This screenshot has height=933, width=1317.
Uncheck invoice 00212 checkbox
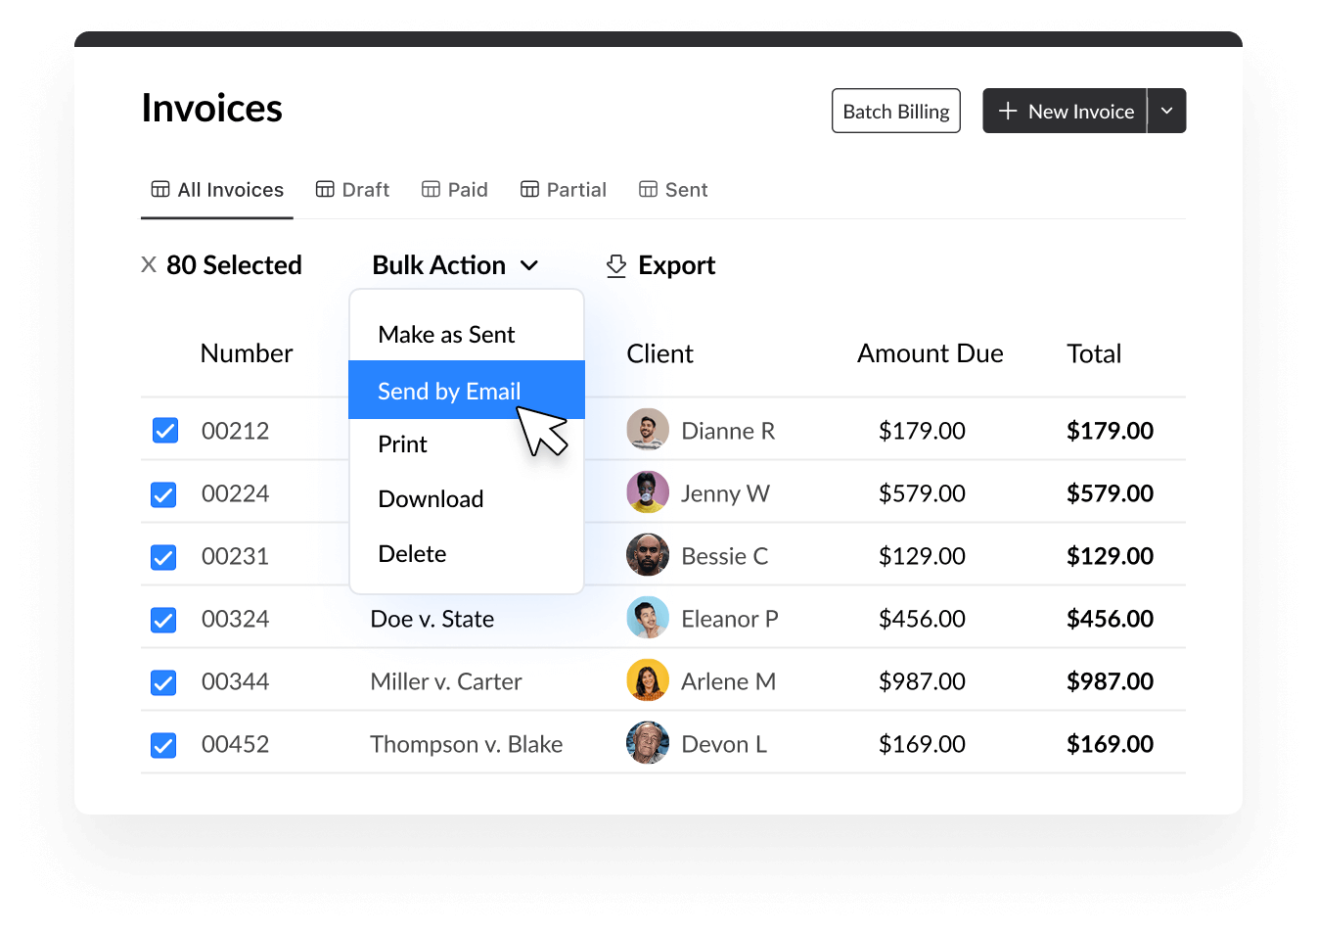(164, 431)
